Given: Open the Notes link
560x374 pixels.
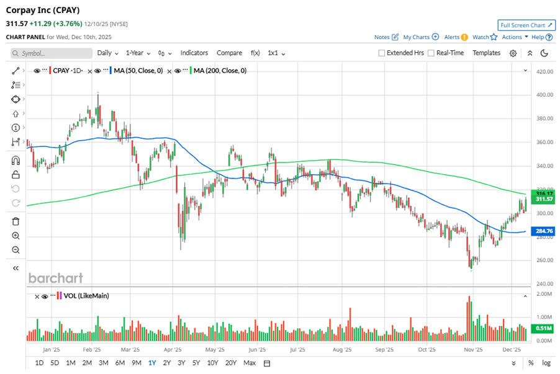Looking at the screenshot, I should tap(386, 37).
